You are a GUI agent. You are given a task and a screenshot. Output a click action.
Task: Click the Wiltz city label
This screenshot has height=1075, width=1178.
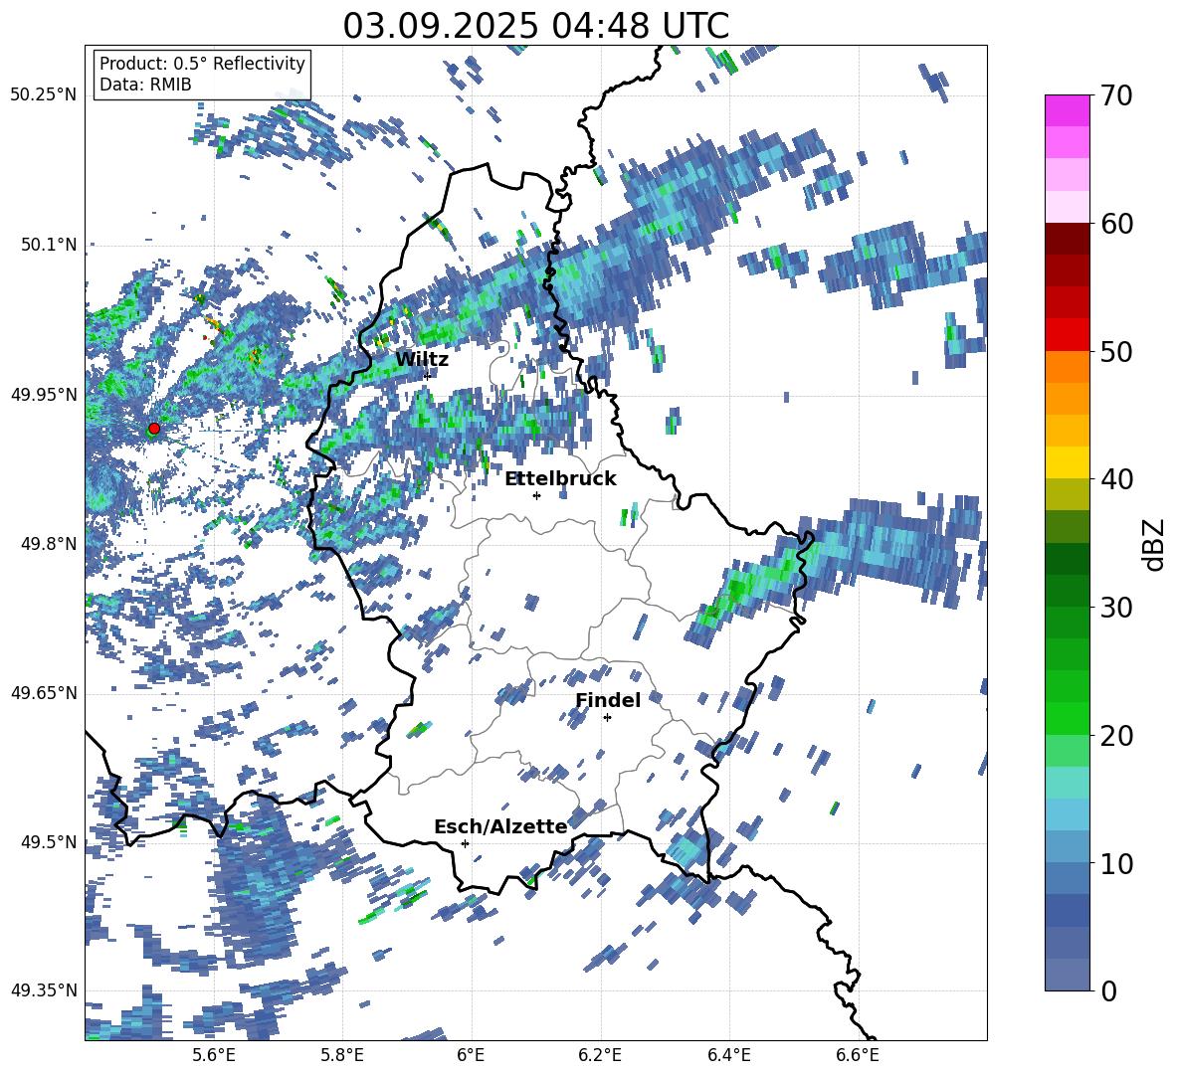(422, 360)
